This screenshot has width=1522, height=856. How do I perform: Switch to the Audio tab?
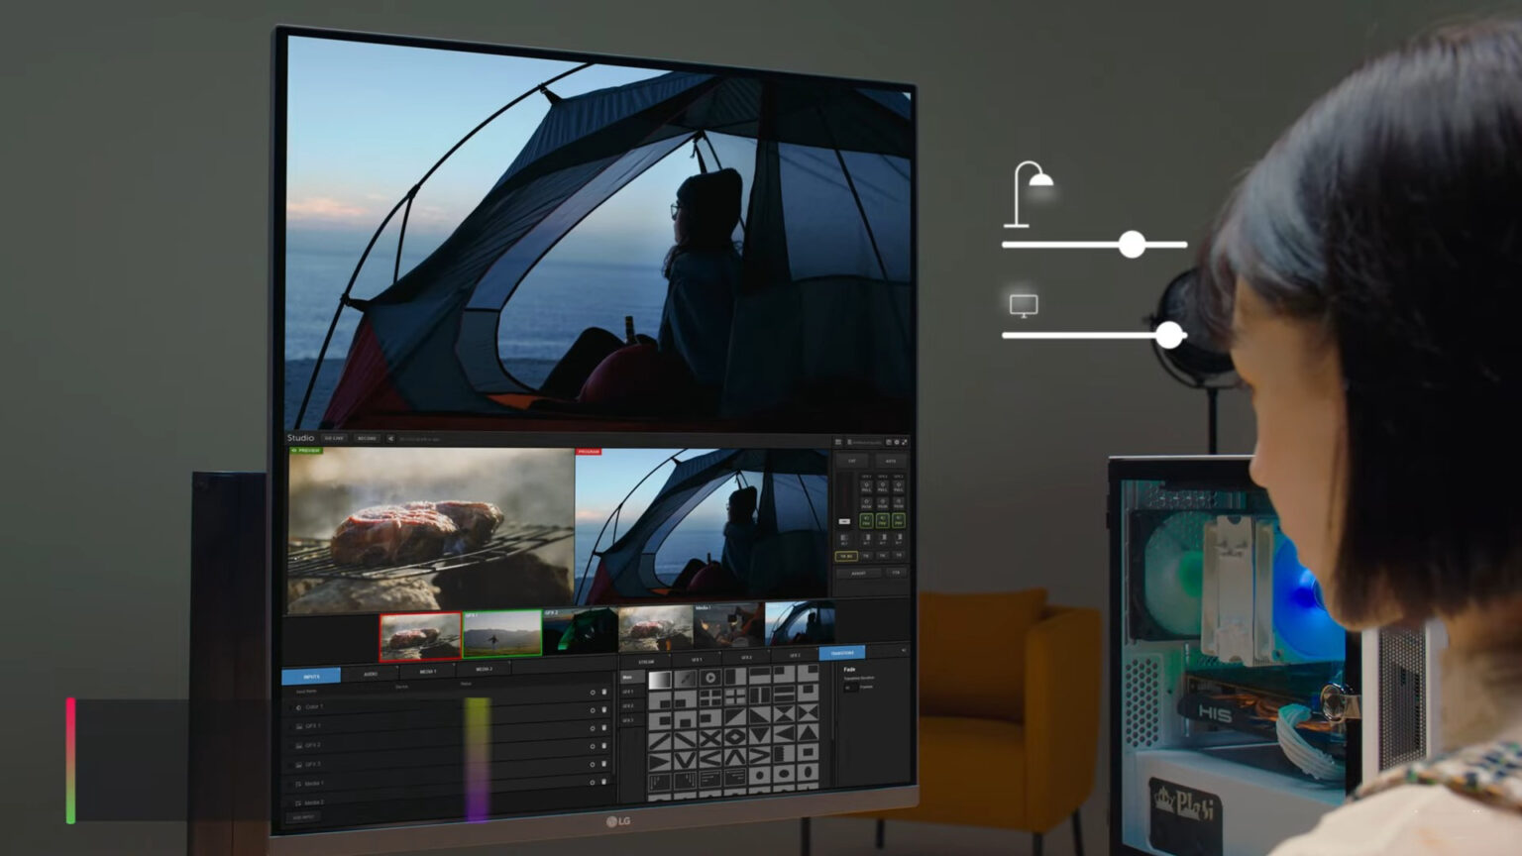370,674
